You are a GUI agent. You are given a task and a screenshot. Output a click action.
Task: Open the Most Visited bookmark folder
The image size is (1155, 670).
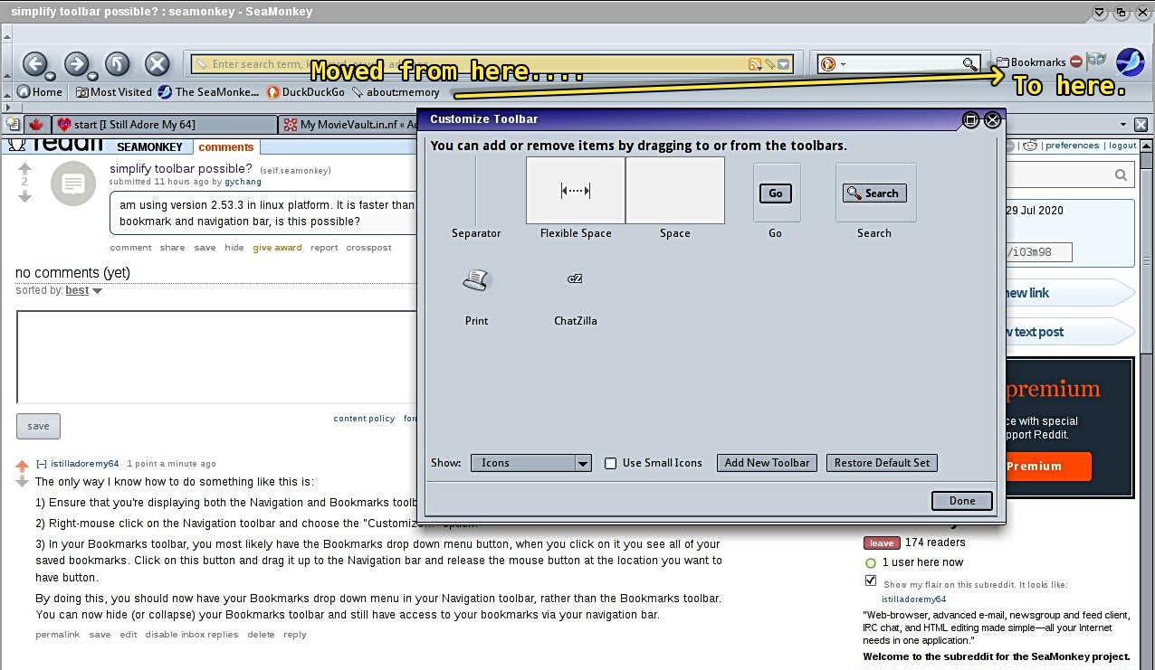click(114, 91)
